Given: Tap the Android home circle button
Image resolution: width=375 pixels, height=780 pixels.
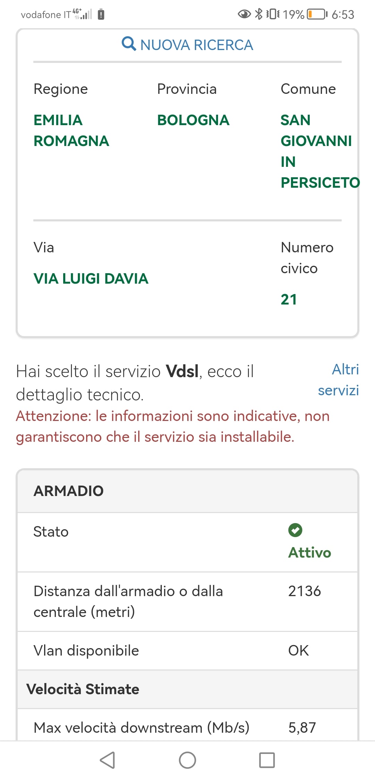Looking at the screenshot, I should pos(187,760).
